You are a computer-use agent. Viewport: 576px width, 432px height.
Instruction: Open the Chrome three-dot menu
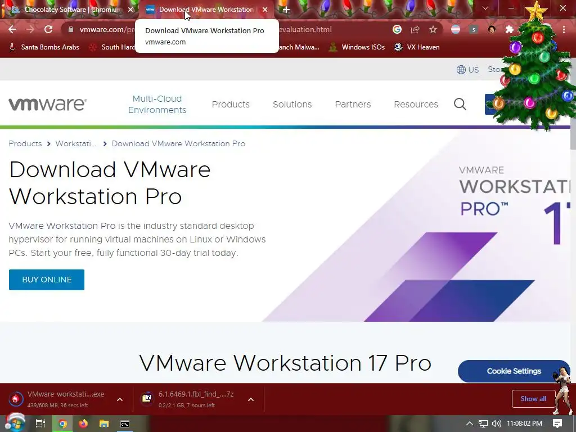[564, 29]
